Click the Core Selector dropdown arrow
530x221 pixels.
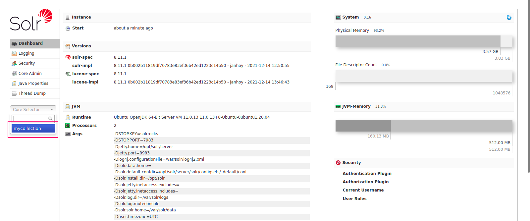pos(52,110)
